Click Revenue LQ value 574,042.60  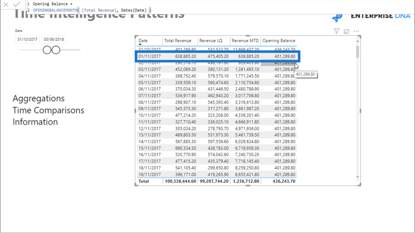(x=218, y=155)
